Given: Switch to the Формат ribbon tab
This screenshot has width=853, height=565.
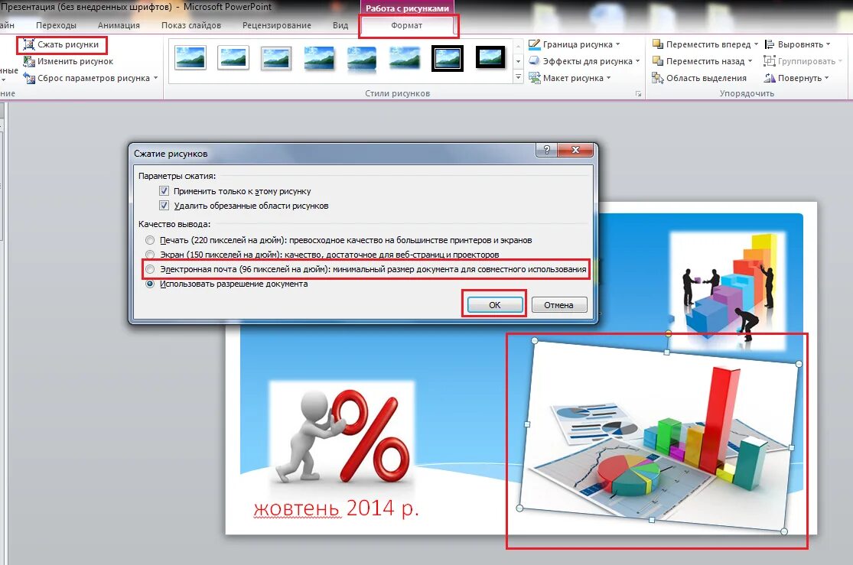Looking at the screenshot, I should pos(407,25).
